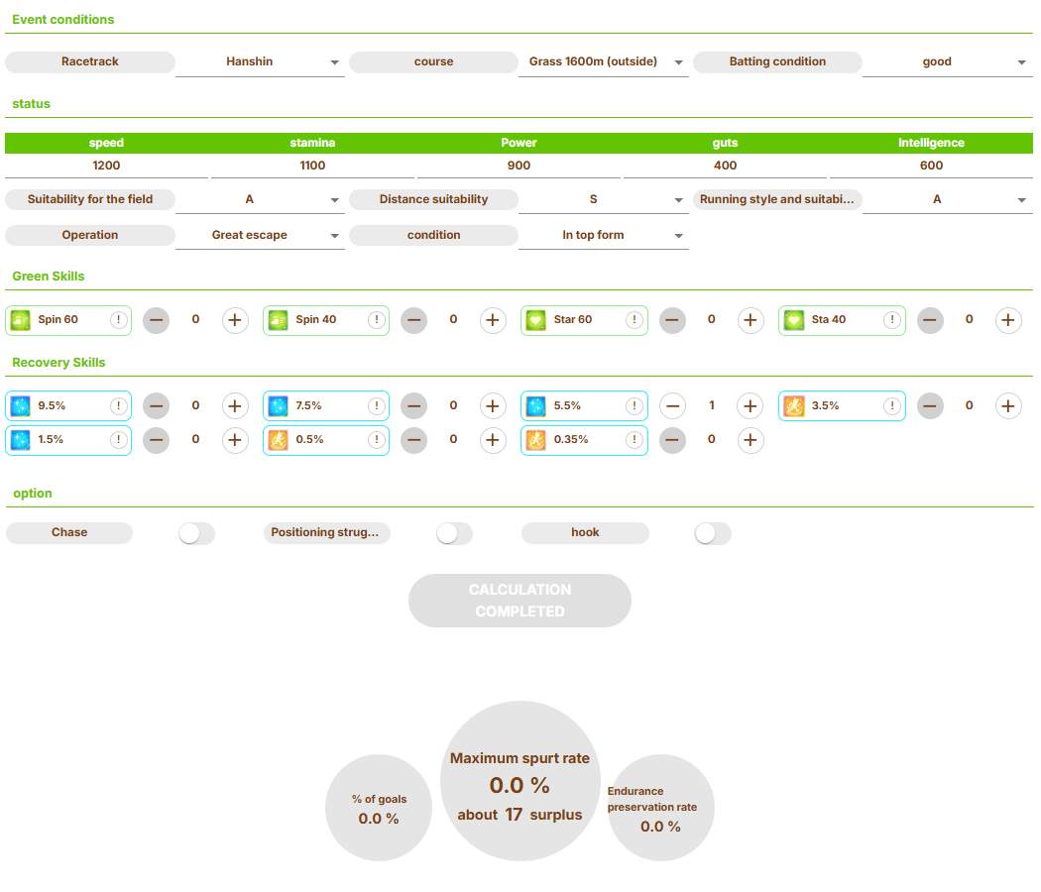Click info icon on 1.5% recovery skill
This screenshot has height=892, width=1041.
119,439
